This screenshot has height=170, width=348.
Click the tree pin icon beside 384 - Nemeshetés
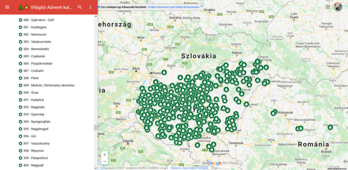point(20,49)
